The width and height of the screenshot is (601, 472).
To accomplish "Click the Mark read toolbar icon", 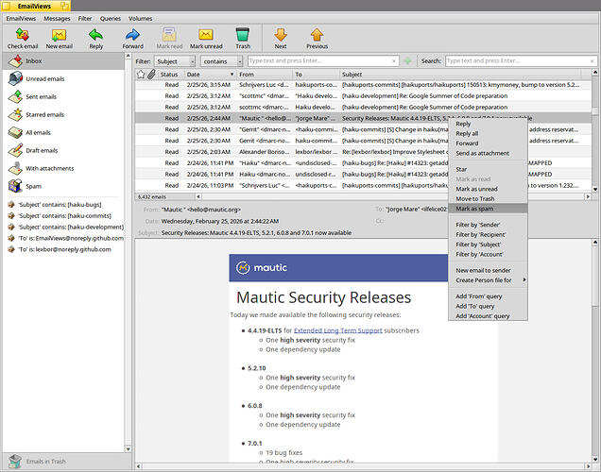I will coord(169,35).
